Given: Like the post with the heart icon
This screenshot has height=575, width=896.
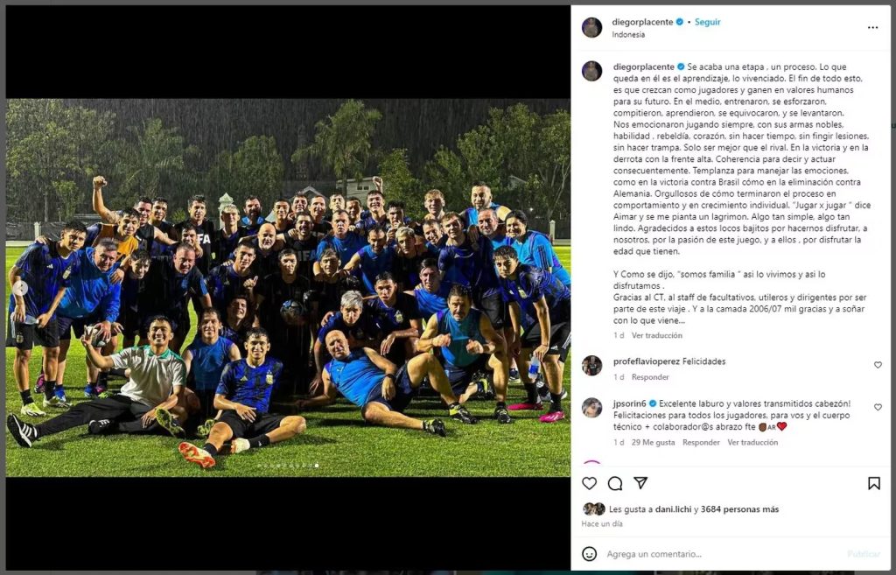Looking at the screenshot, I should click(589, 484).
